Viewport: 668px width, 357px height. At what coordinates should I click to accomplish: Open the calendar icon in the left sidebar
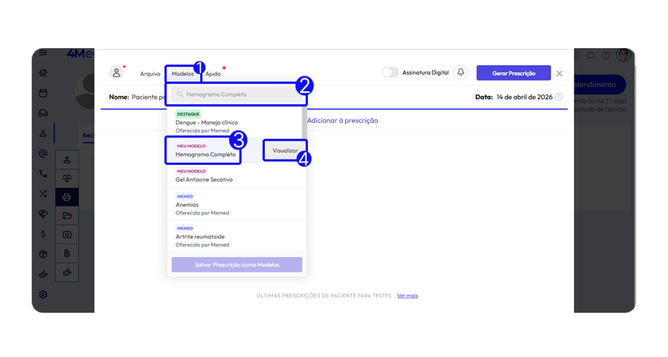(43, 93)
